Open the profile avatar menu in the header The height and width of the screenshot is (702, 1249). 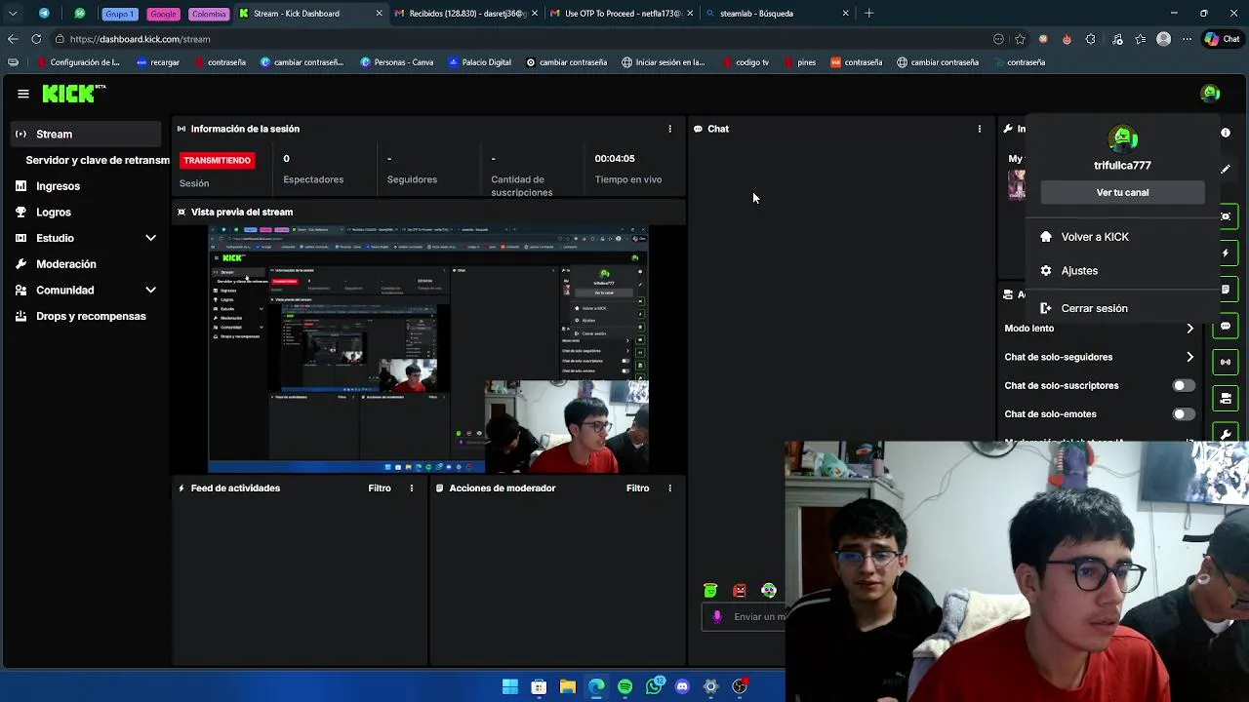(1211, 94)
